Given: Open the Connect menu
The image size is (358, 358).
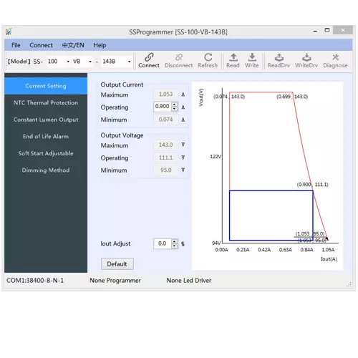Looking at the screenshot, I should click(41, 45).
